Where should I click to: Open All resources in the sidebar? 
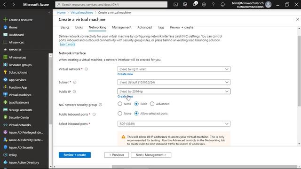17,57
